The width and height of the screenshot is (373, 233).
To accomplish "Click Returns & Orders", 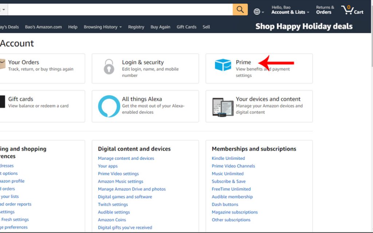I will coord(324,9).
